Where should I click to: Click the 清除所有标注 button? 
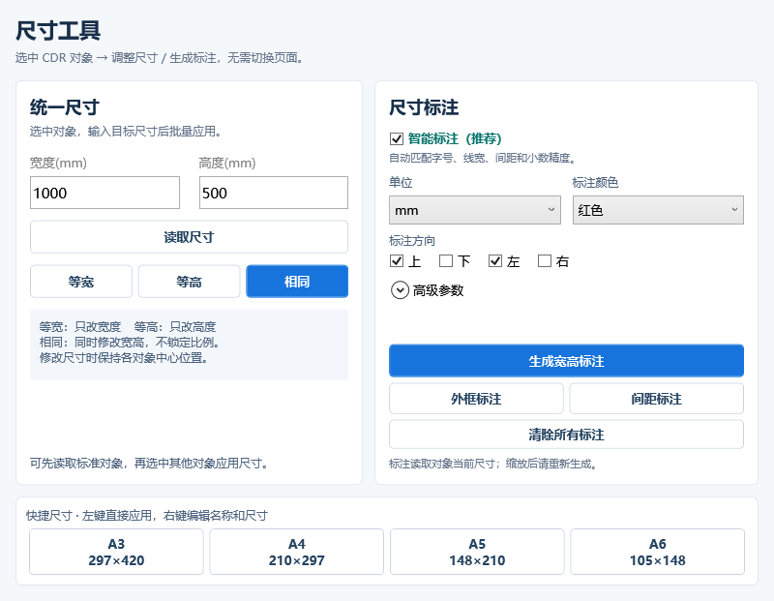566,435
